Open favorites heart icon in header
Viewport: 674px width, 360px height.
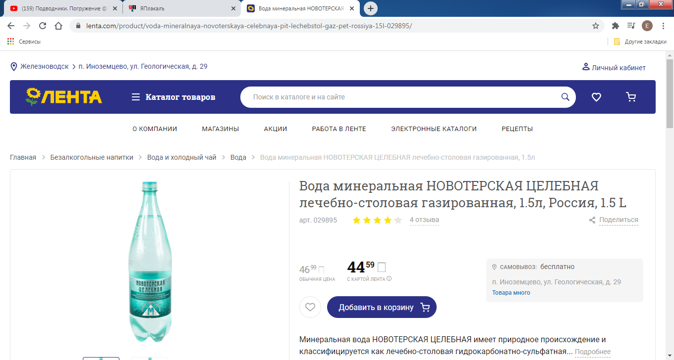point(596,97)
